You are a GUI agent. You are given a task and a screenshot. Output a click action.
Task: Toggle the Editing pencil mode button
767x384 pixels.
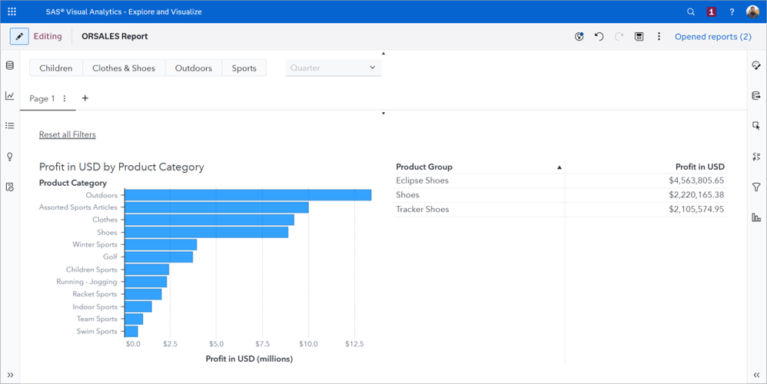pos(19,36)
